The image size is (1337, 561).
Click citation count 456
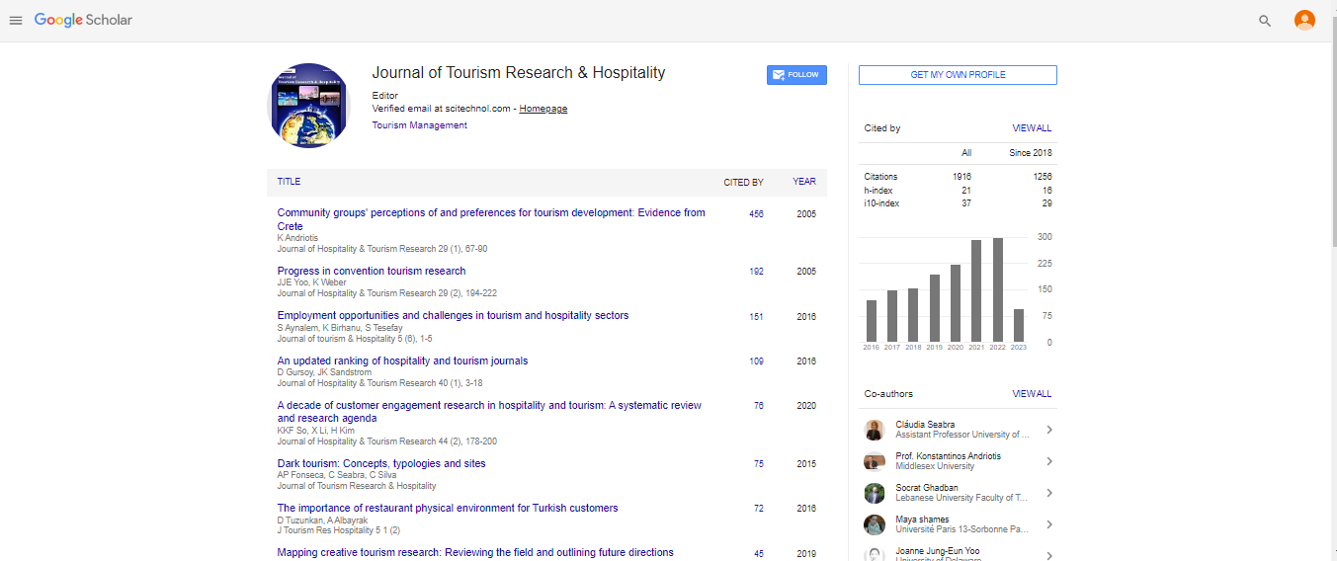[x=756, y=213]
